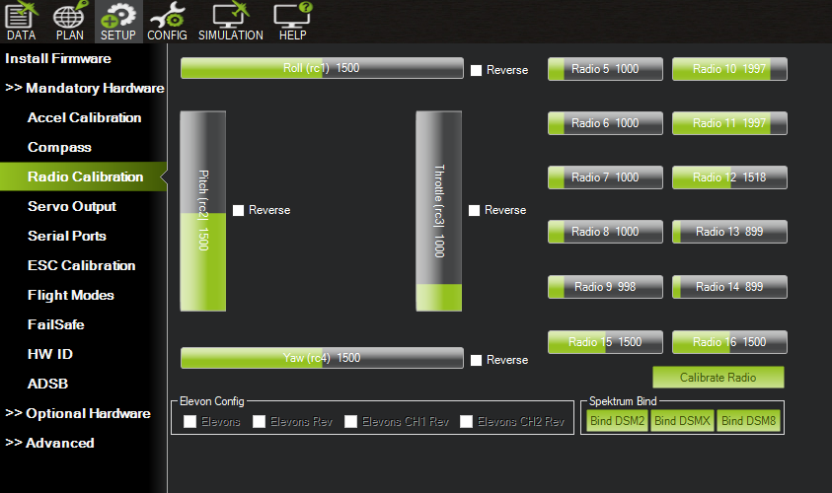Open Serial Ports page
Viewport: 832px width, 493px height.
pos(67,236)
